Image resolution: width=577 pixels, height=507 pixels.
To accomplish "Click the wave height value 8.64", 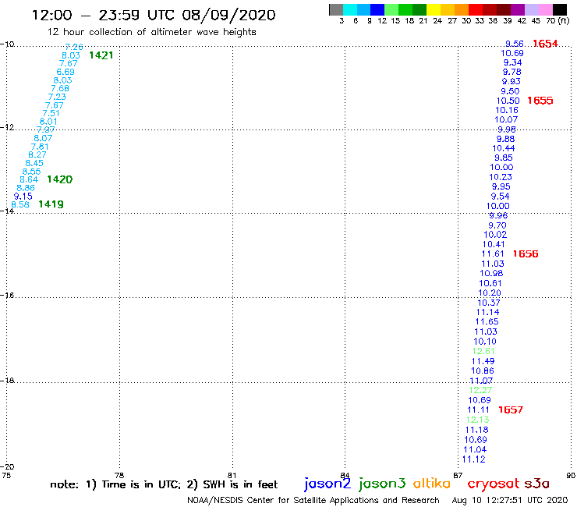I will (x=29, y=179).
